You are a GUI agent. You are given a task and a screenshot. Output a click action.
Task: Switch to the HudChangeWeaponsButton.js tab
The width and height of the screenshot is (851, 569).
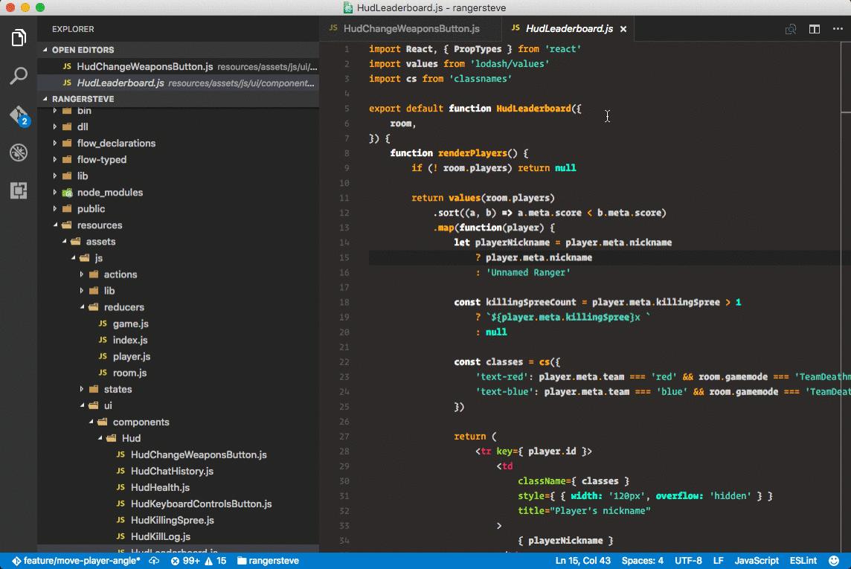coord(412,28)
